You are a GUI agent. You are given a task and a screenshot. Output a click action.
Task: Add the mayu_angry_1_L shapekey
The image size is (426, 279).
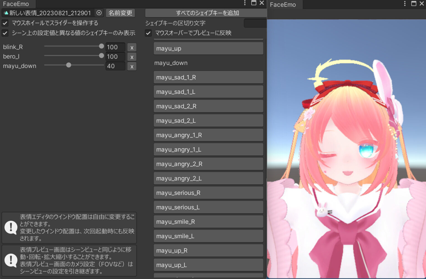point(208,149)
